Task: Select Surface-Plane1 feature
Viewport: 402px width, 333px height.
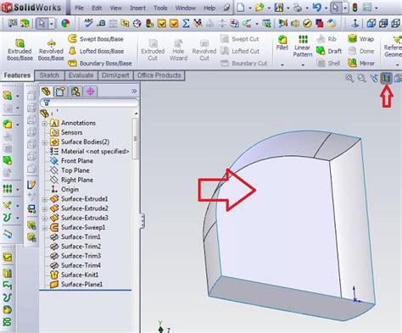Action: coord(76,284)
